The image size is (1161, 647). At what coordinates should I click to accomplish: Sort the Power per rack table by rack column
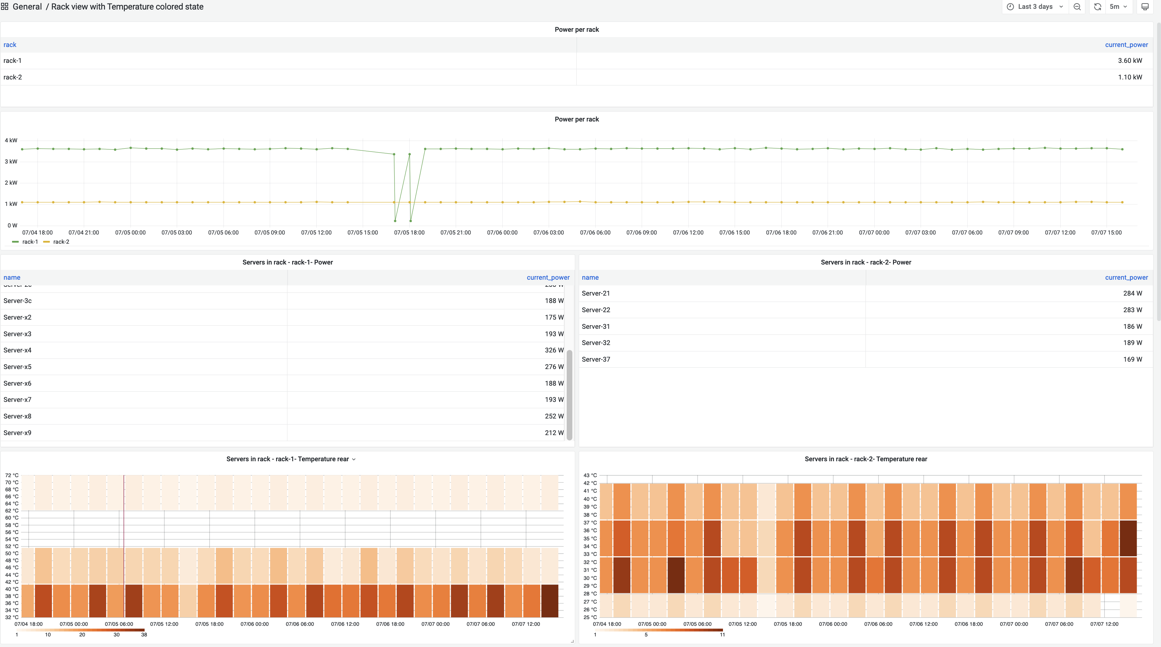[x=10, y=44]
